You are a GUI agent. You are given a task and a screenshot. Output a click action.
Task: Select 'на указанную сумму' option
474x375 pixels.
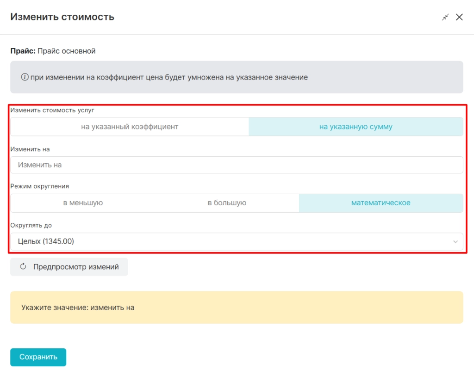point(355,127)
